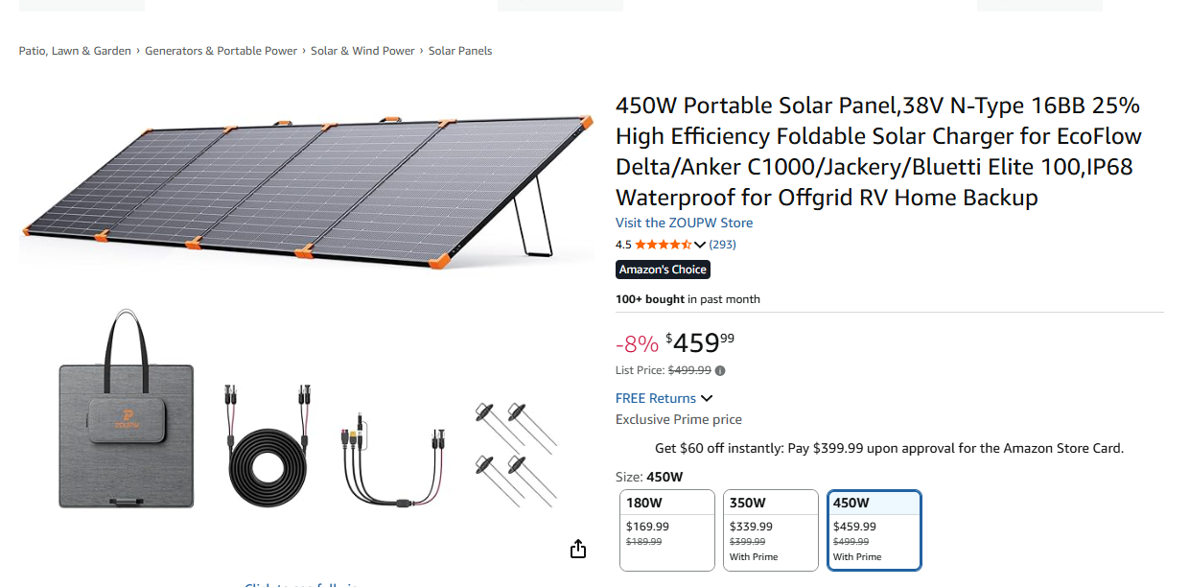Click the info icon beside List Price

tap(720, 370)
